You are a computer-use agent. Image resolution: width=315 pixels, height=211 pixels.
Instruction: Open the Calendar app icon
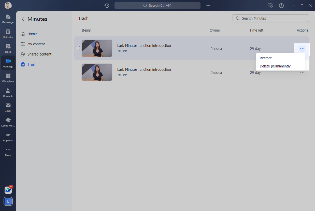pos(8,33)
